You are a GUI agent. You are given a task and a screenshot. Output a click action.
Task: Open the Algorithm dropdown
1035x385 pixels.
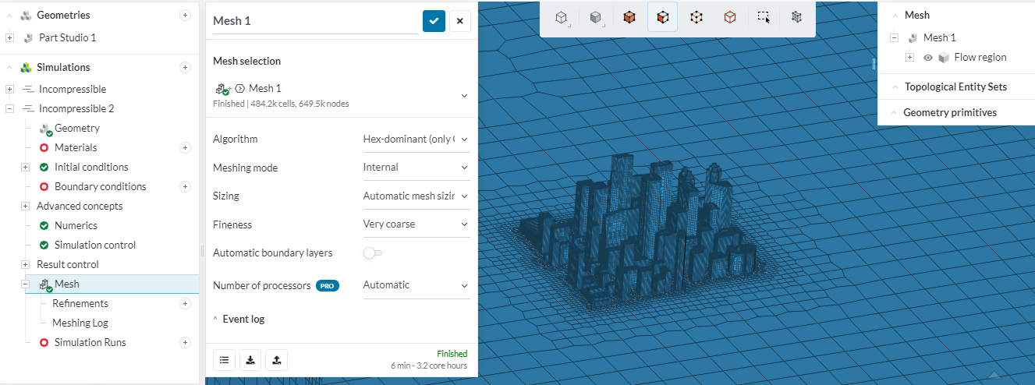(x=416, y=140)
